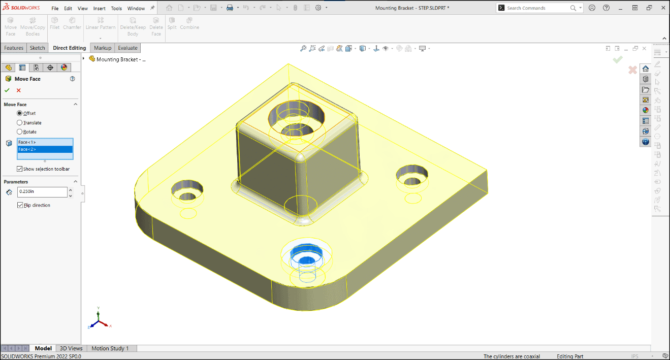Open Move Face help question mark

pyautogui.click(x=72, y=79)
